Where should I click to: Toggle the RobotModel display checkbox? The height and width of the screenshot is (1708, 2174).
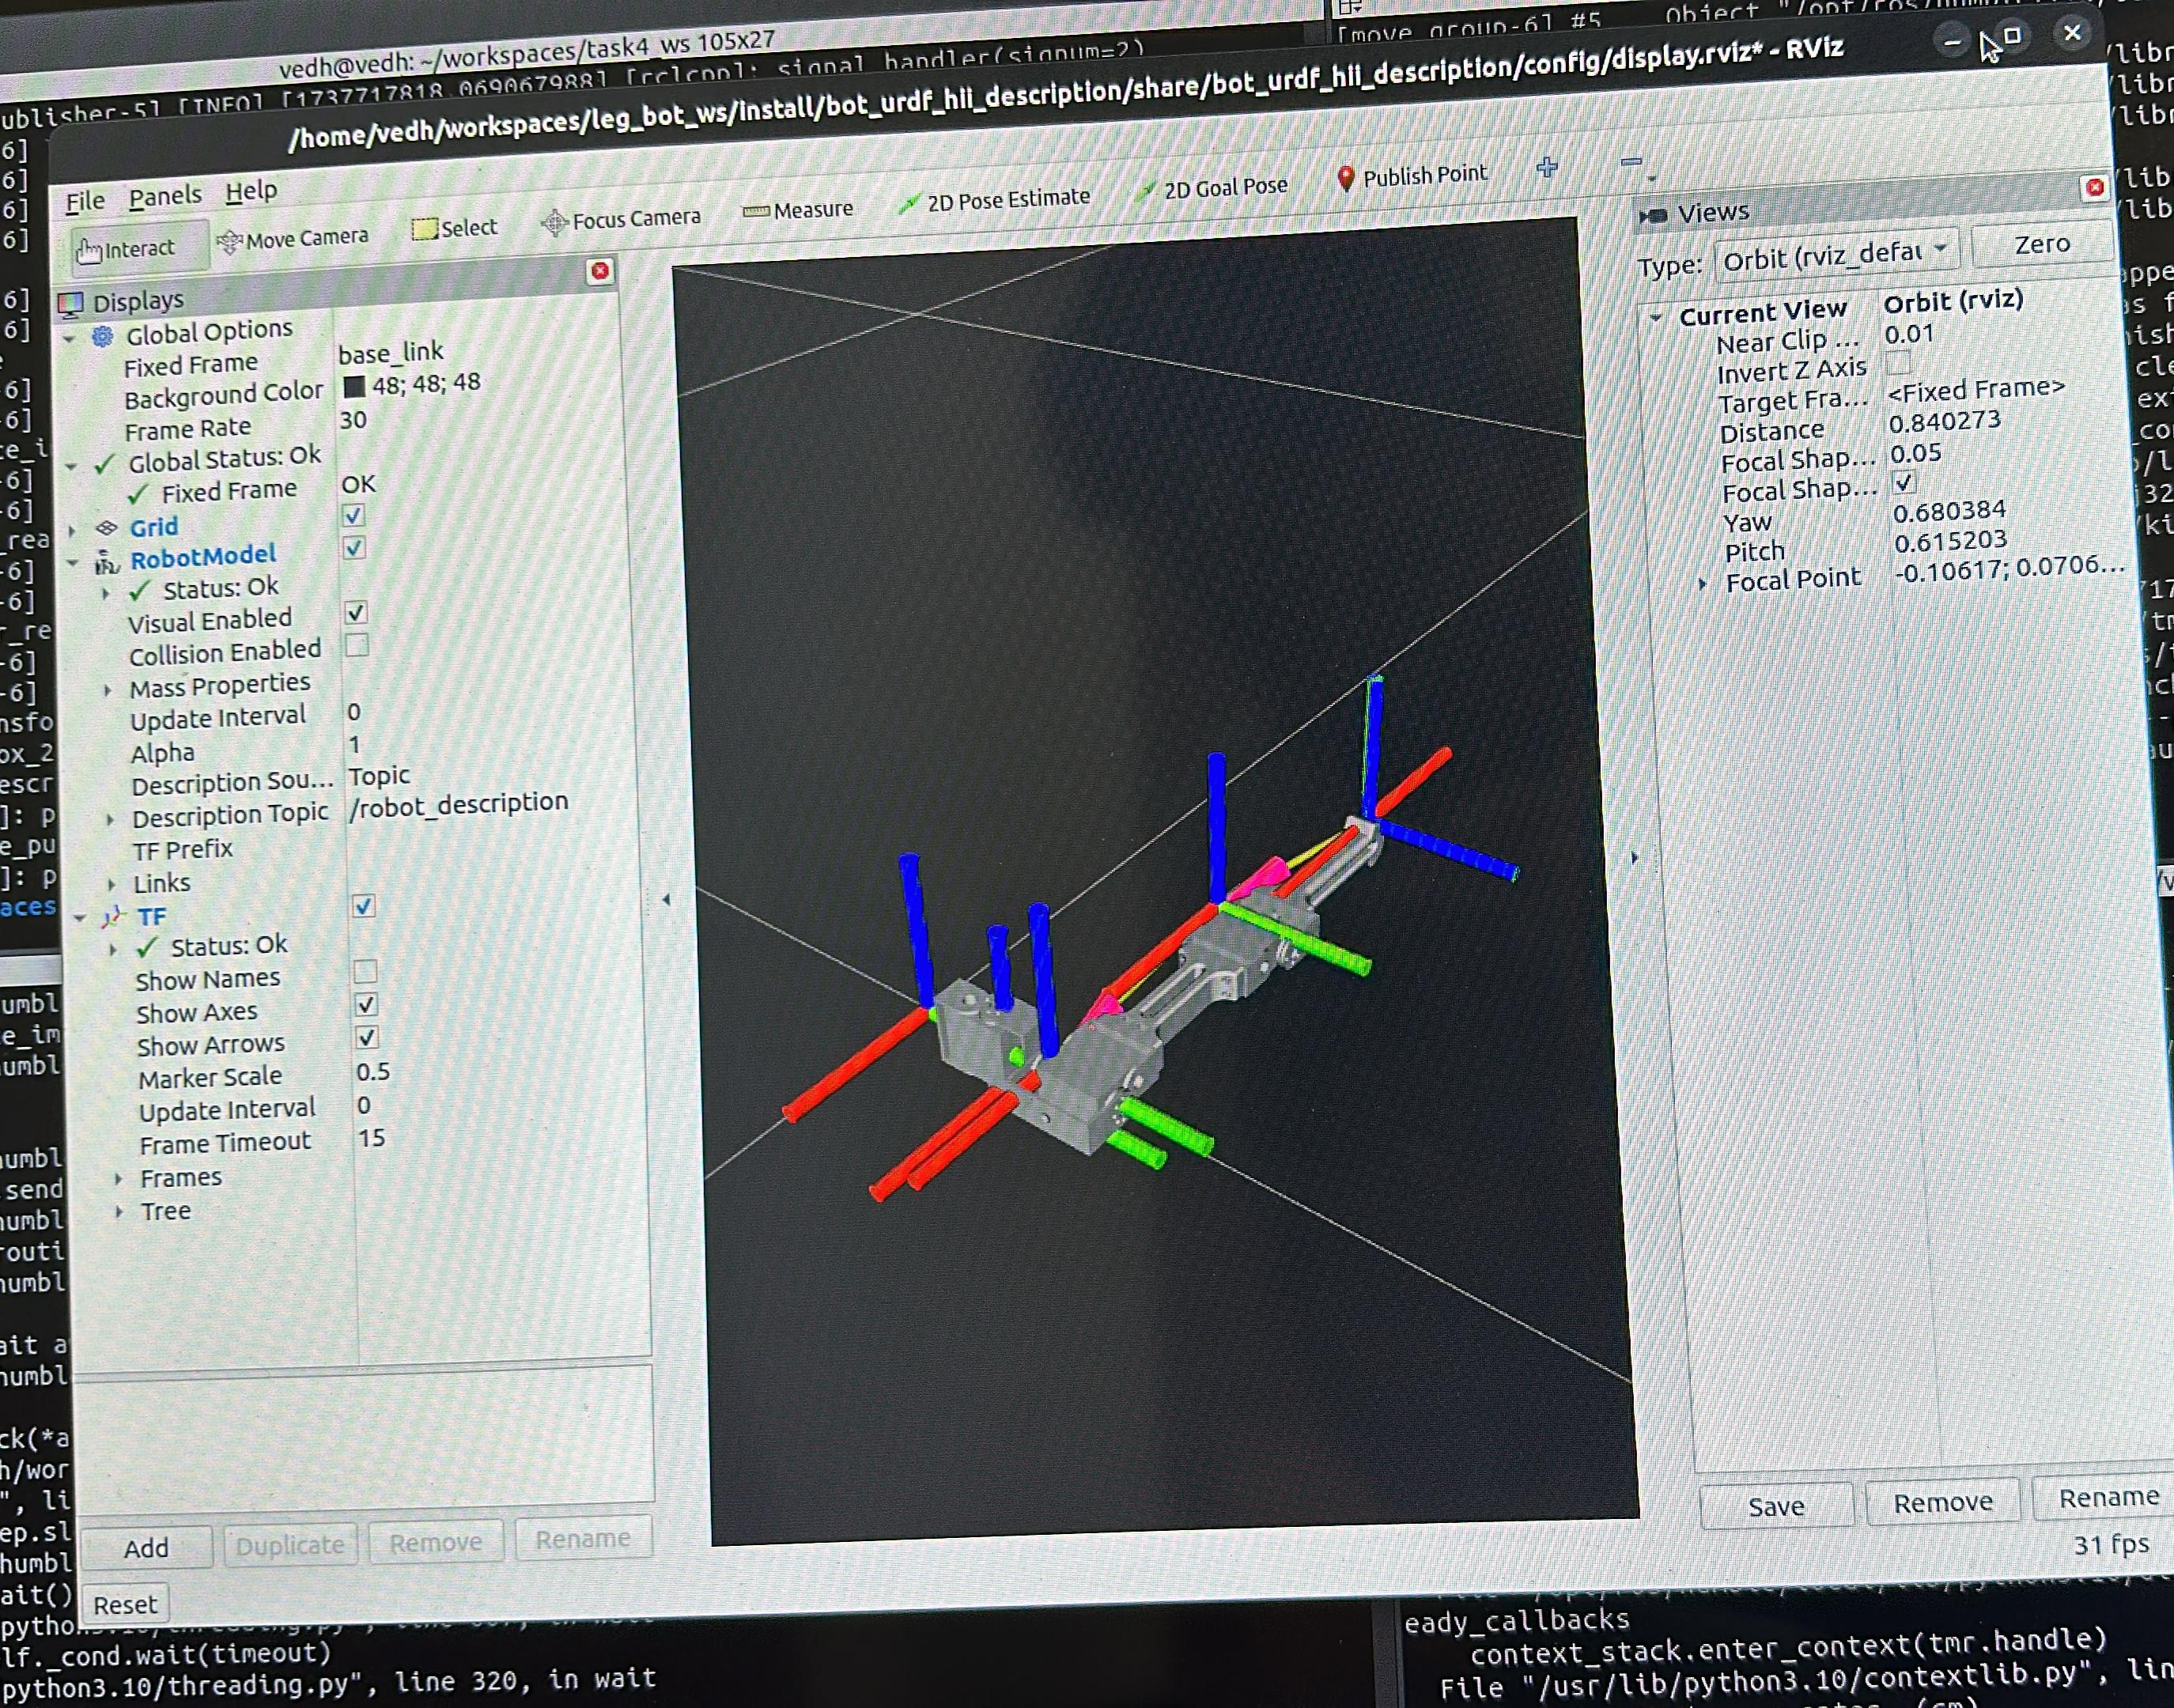(x=354, y=548)
